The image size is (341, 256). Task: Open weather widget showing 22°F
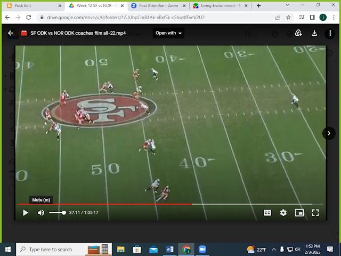coord(257,250)
